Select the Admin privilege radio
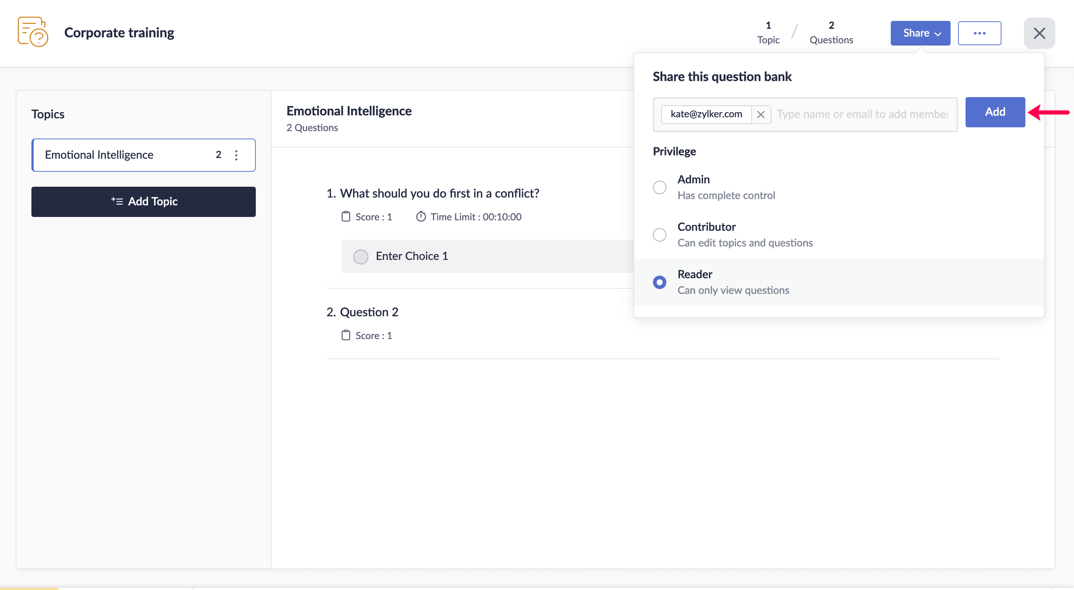This screenshot has width=1074, height=590. 659,187
